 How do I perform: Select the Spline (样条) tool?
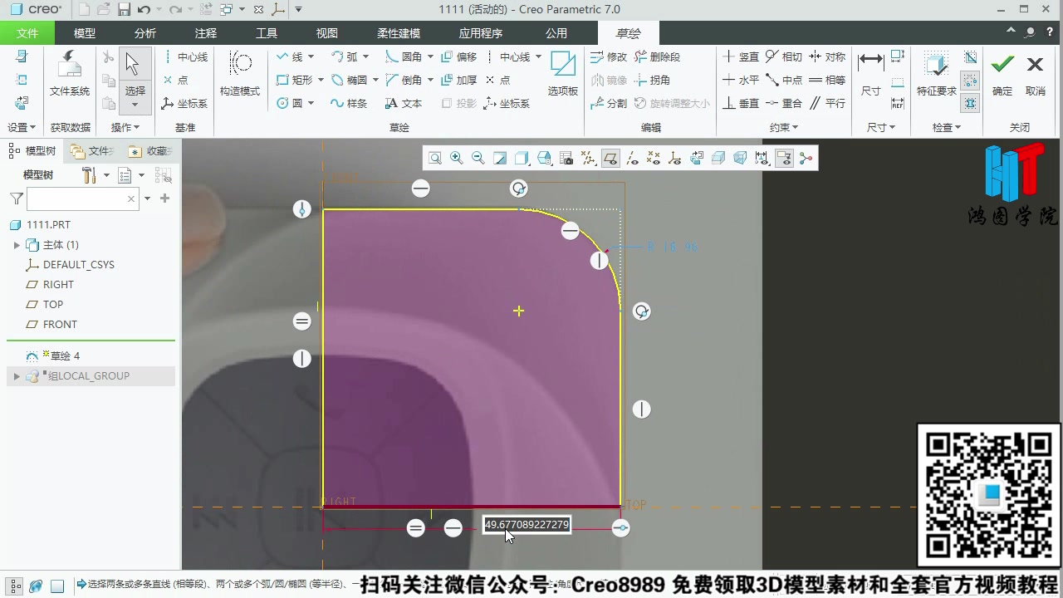349,104
